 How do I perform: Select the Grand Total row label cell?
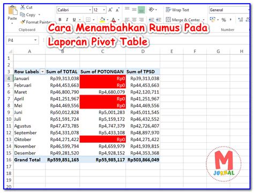[29, 160]
